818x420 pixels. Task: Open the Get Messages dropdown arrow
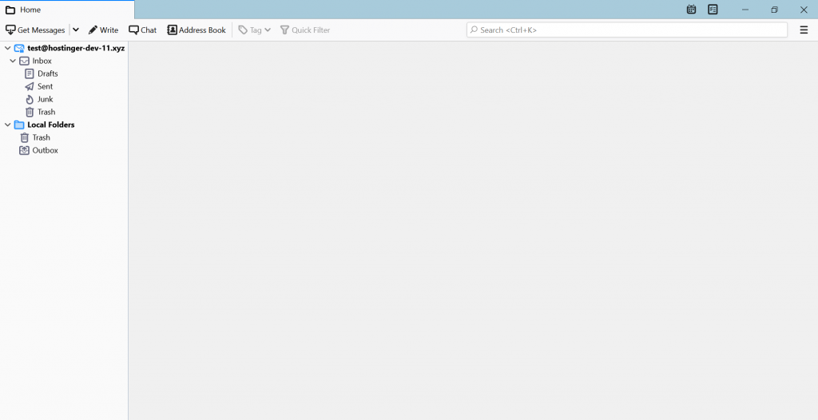tap(76, 30)
